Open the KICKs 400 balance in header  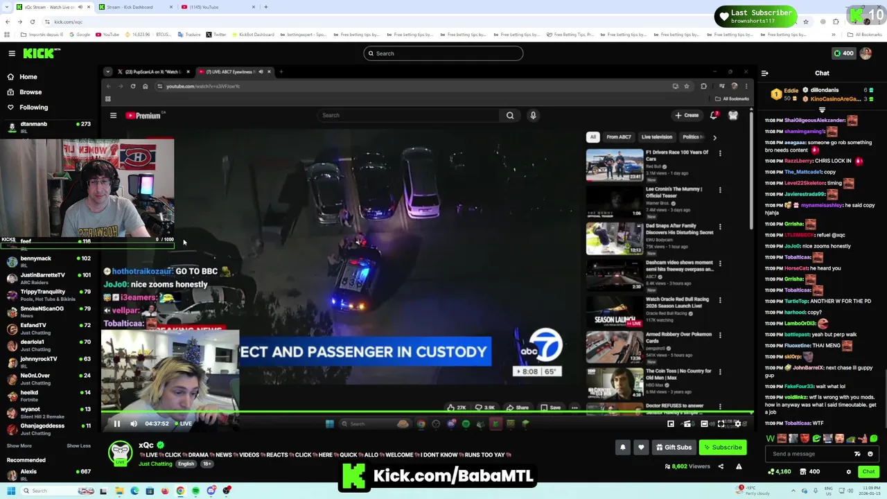844,53
